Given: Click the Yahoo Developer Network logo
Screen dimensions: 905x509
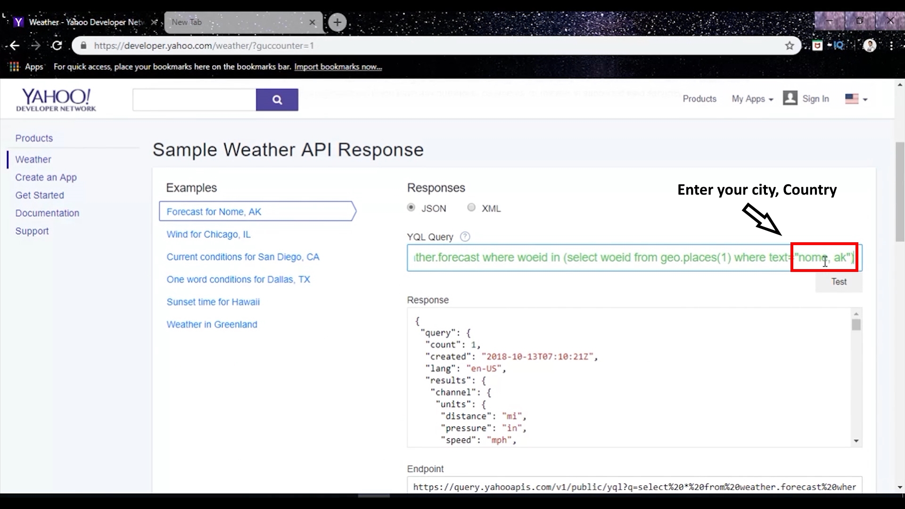Looking at the screenshot, I should (56, 99).
